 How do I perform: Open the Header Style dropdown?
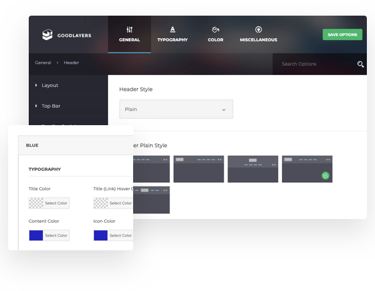coord(176,110)
